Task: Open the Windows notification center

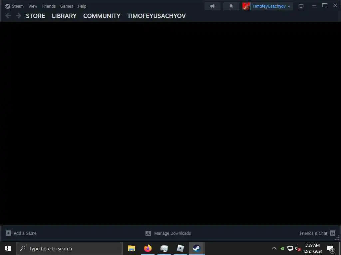Action: point(331,248)
